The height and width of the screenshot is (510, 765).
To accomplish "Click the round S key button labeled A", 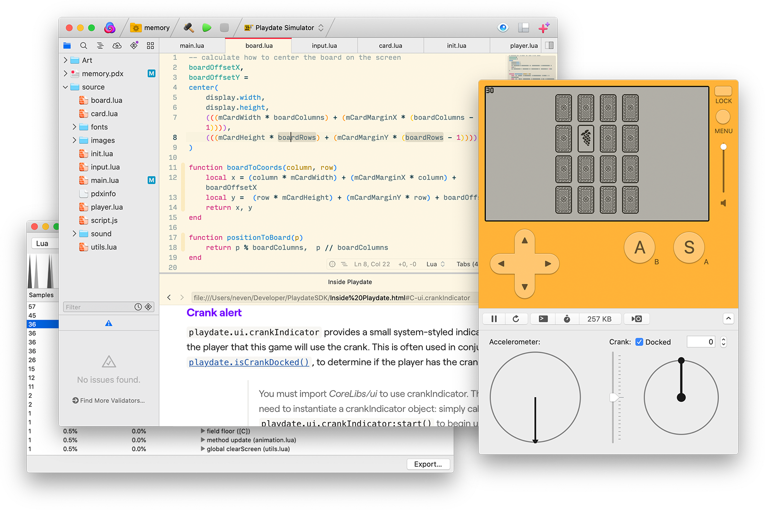I will pyautogui.click(x=689, y=248).
